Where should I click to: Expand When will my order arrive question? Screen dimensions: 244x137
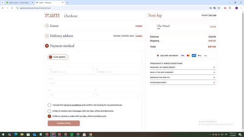pyautogui.click(x=183, y=67)
